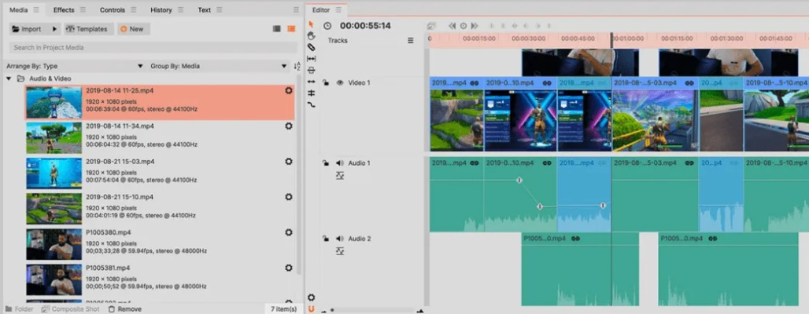Toggle the lock on Audio 2 track
The image size is (809, 314).
[x=325, y=238]
